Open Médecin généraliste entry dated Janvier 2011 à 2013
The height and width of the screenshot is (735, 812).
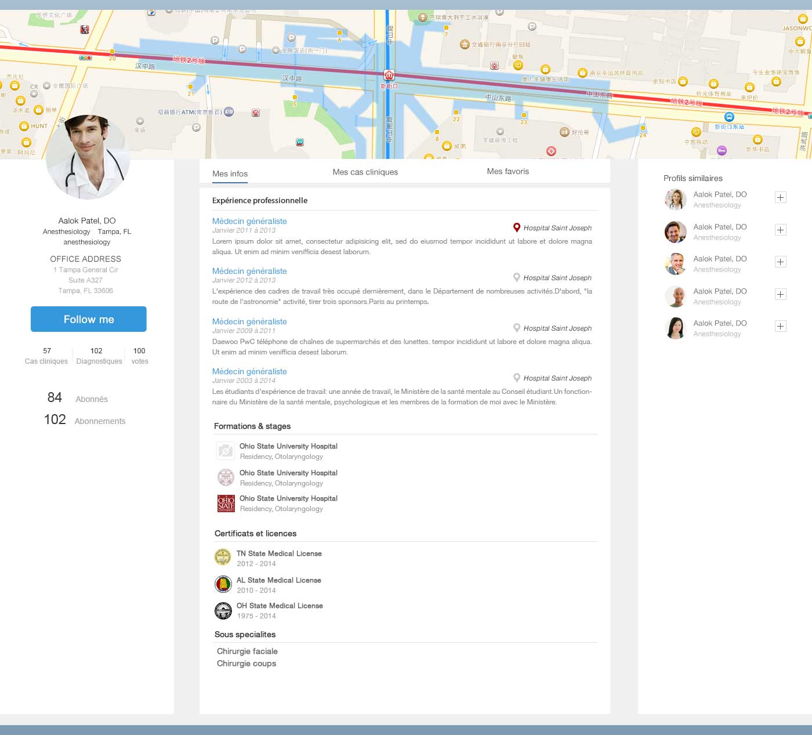249,221
